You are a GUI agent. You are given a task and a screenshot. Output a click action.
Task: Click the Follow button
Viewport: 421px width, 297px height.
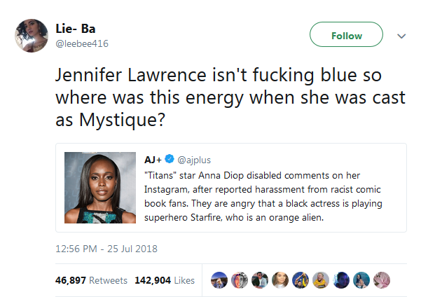click(346, 36)
